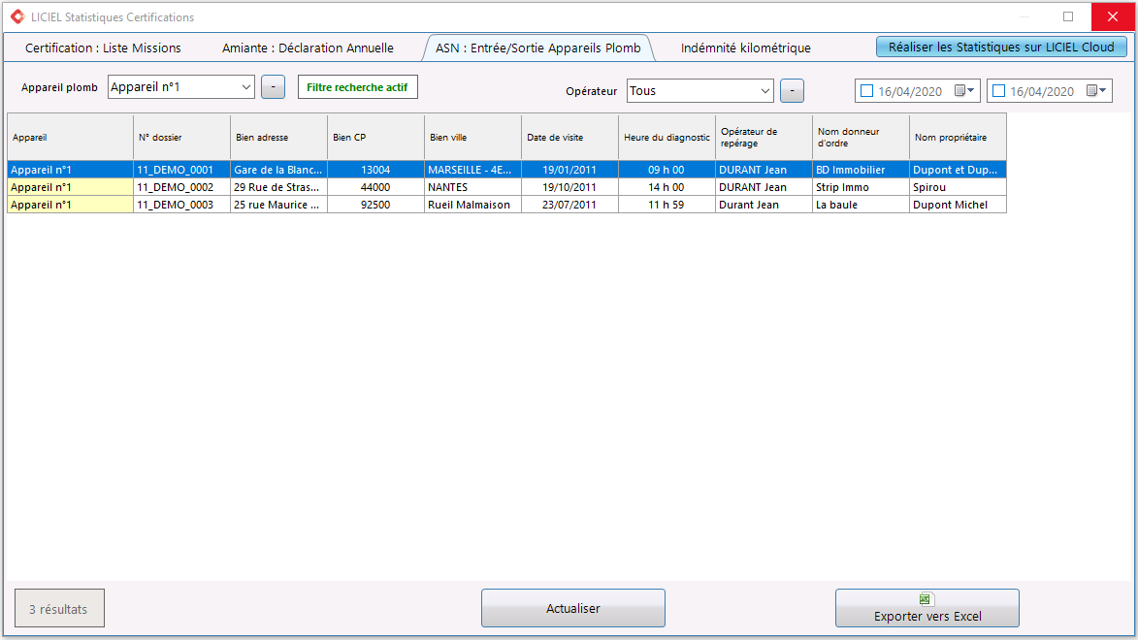The width and height of the screenshot is (1138, 640).
Task: Expand the Appareil plomb dropdown
Action: pyautogui.click(x=246, y=87)
